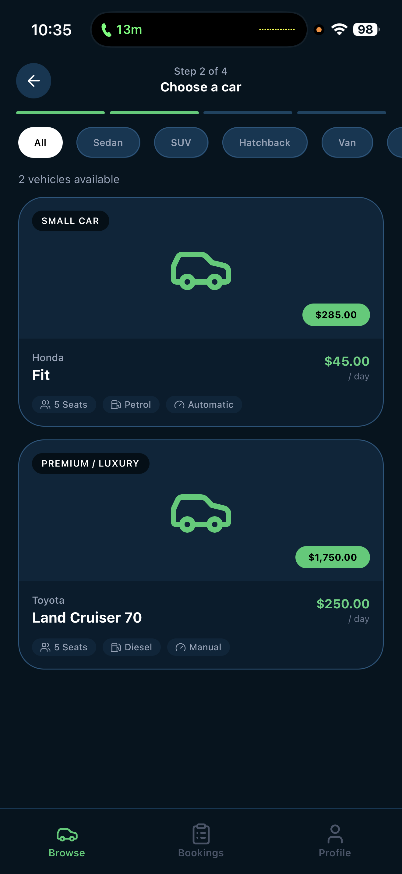Expand the partially hidden filter past Van
402x874 pixels.
(x=397, y=143)
